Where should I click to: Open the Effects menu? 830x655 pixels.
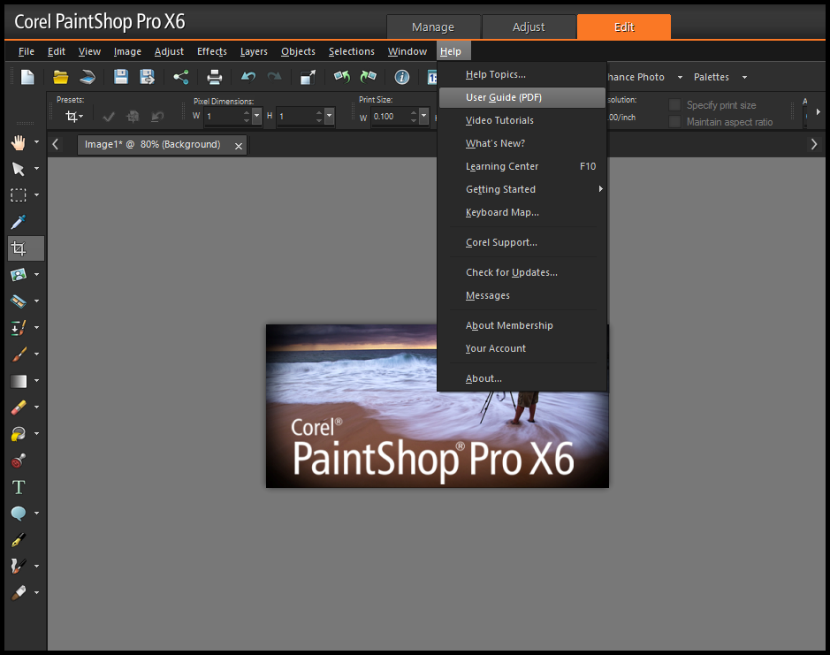point(212,51)
